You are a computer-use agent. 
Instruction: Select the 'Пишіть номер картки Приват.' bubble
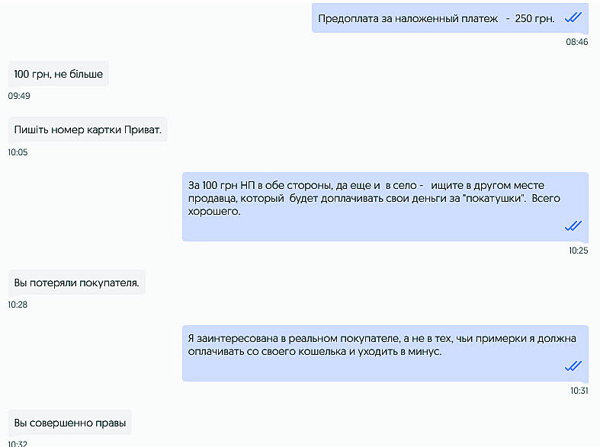tap(87, 129)
